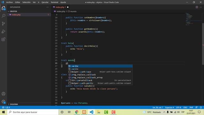Open the Ver menu
Viewport: 204px width, 115px height.
click(x=34, y=2)
